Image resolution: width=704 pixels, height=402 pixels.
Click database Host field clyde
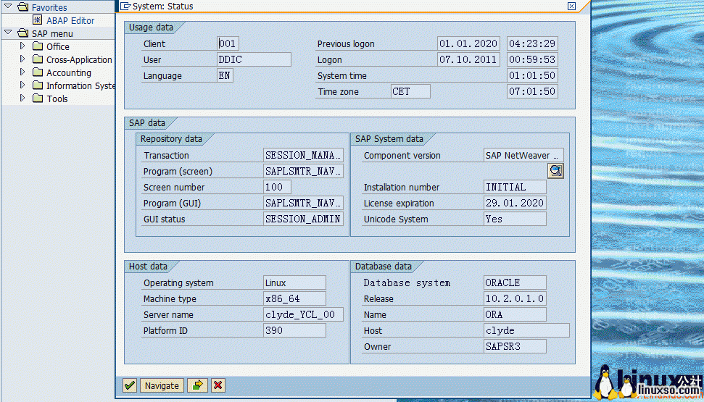pyautogui.click(x=526, y=331)
